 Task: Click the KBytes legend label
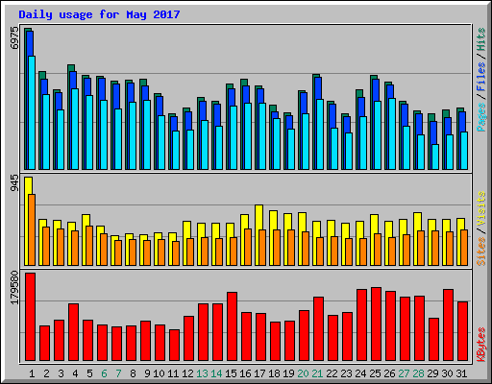pyautogui.click(x=480, y=345)
